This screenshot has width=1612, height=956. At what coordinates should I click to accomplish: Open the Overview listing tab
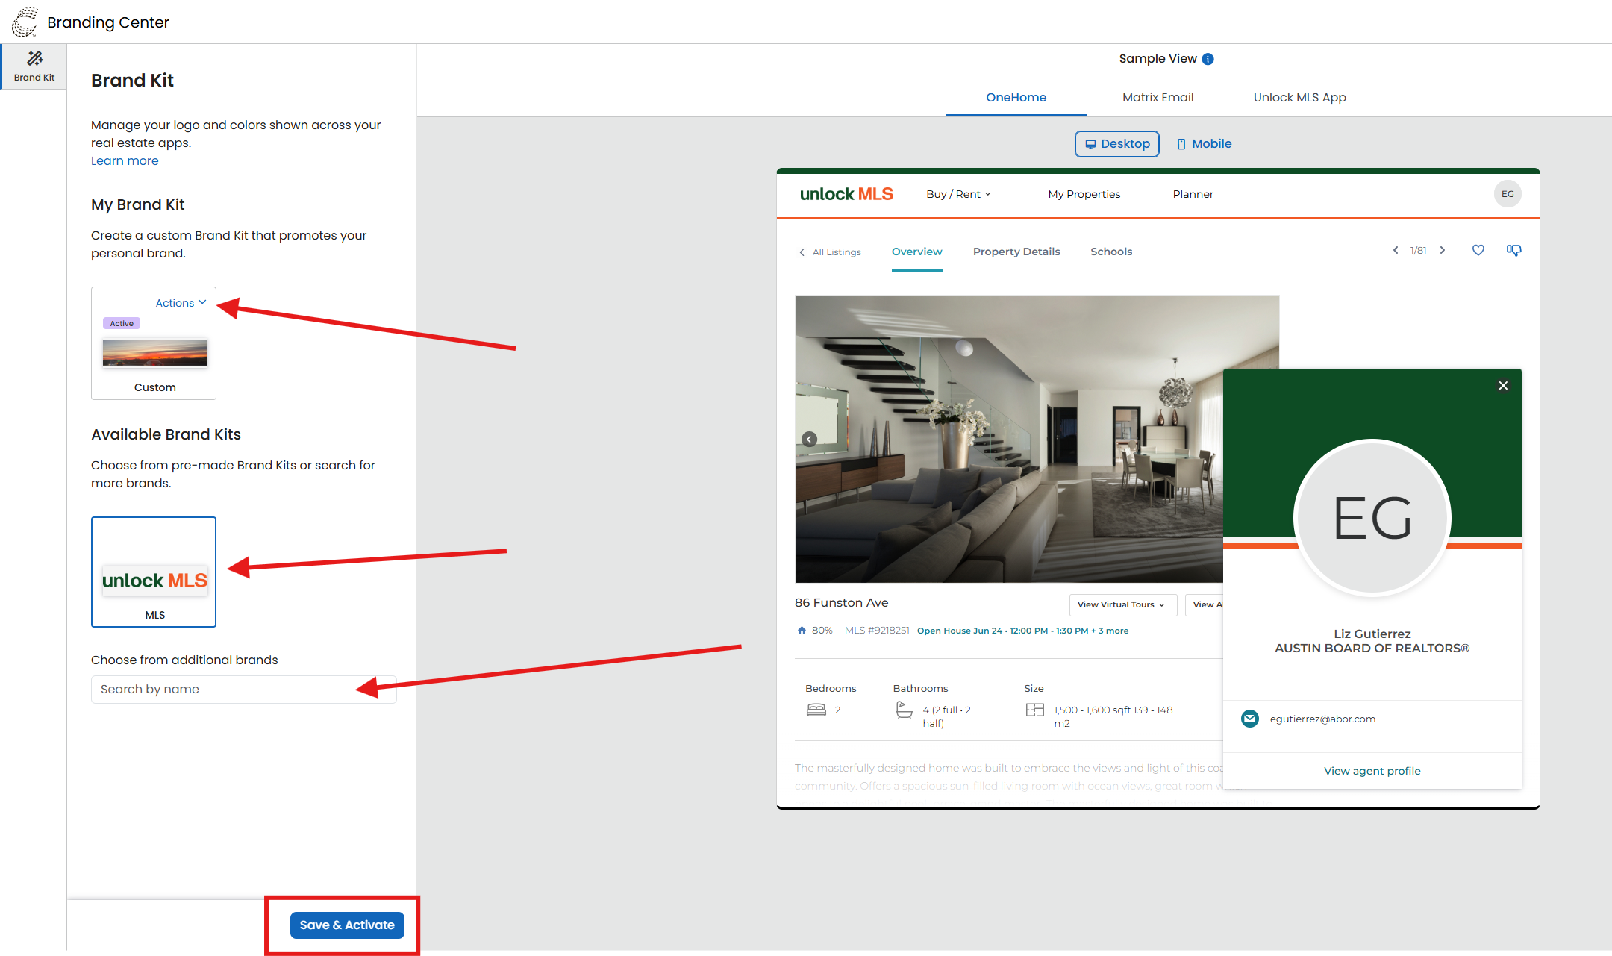917,252
